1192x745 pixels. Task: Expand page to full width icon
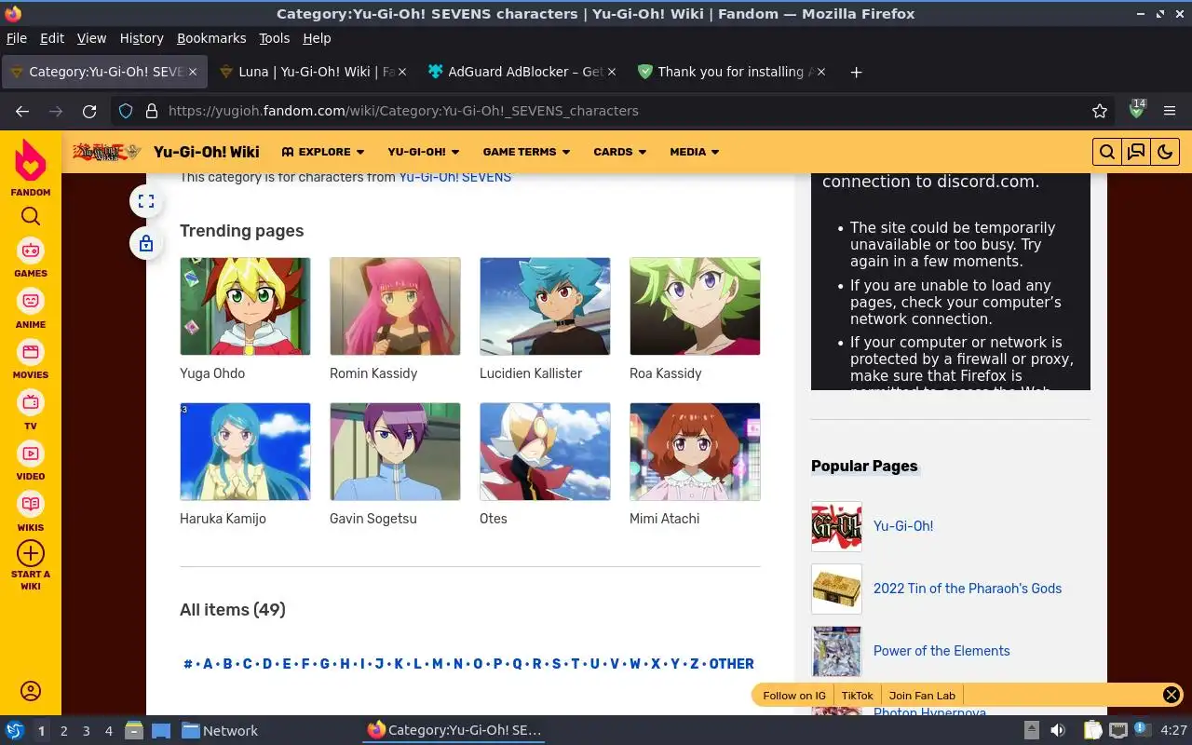pyautogui.click(x=146, y=200)
